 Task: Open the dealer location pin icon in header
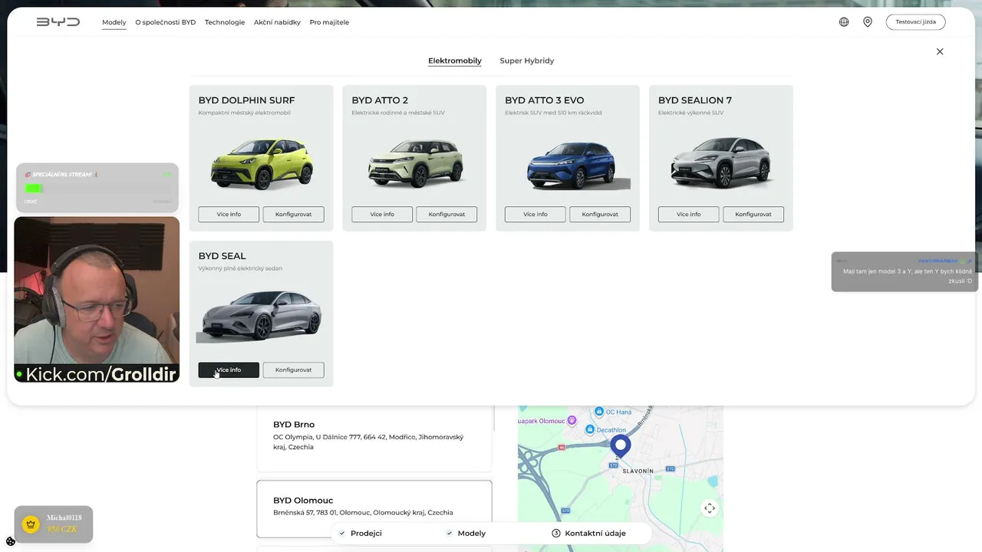point(868,22)
